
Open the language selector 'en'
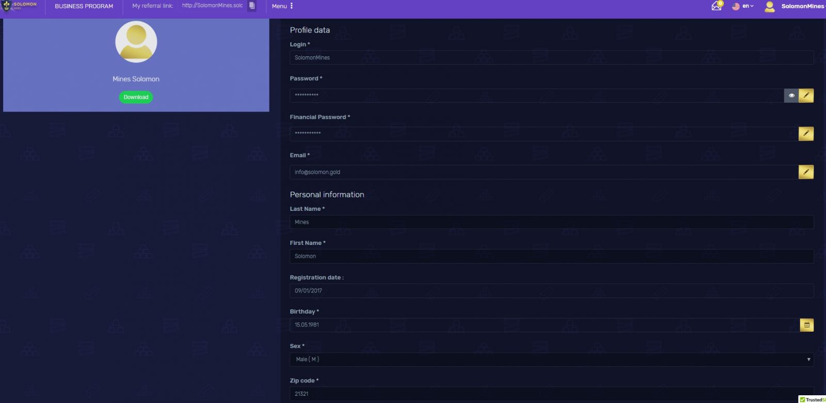click(x=743, y=6)
